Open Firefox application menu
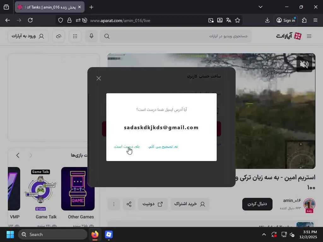Image resolution: width=323 pixels, height=242 pixels. (315, 20)
